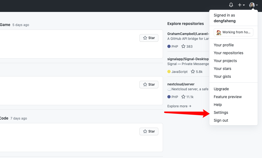Open the nextcloud/server repository link

tap(181, 84)
